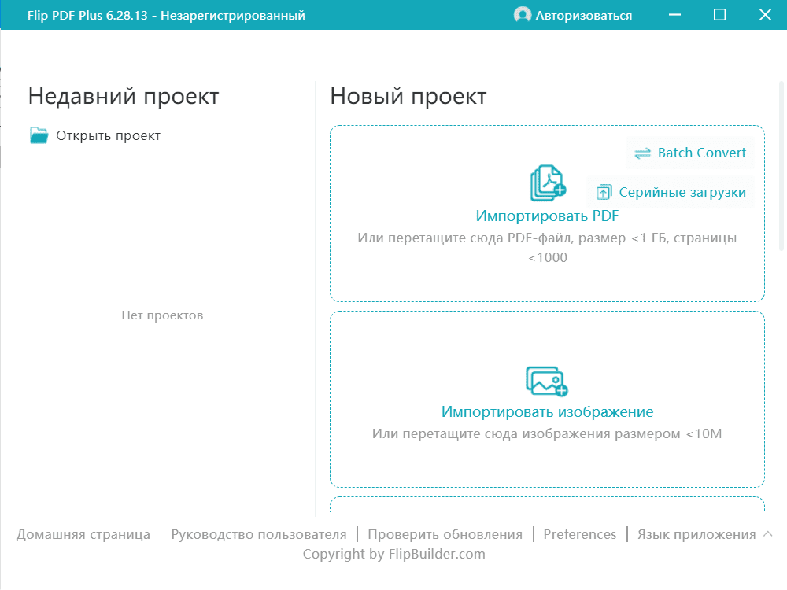The width and height of the screenshot is (787, 590).
Task: Click the 'Нет проектов' text
Action: click(162, 315)
